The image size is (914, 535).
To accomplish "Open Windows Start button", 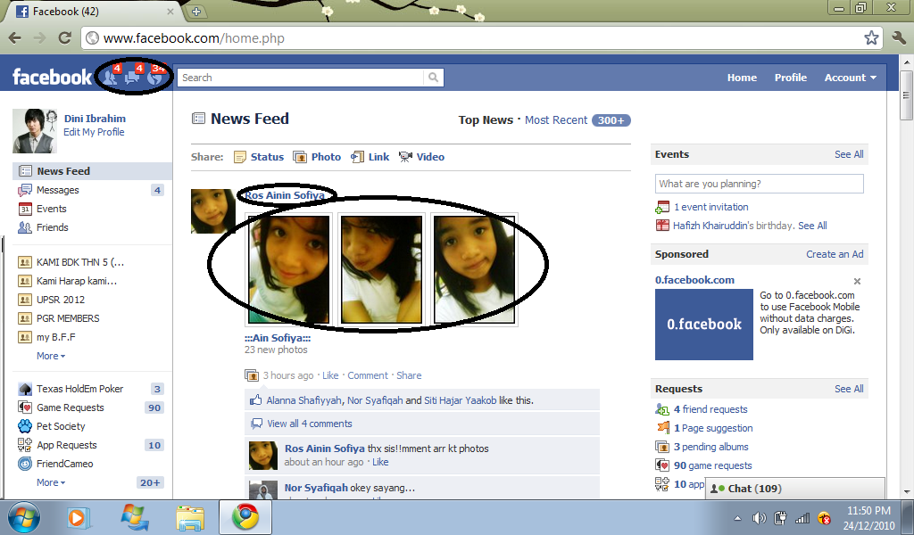I will pyautogui.click(x=24, y=517).
